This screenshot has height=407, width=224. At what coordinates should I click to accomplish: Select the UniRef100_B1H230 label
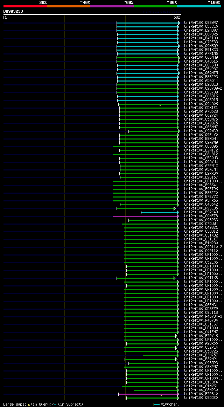201,243
